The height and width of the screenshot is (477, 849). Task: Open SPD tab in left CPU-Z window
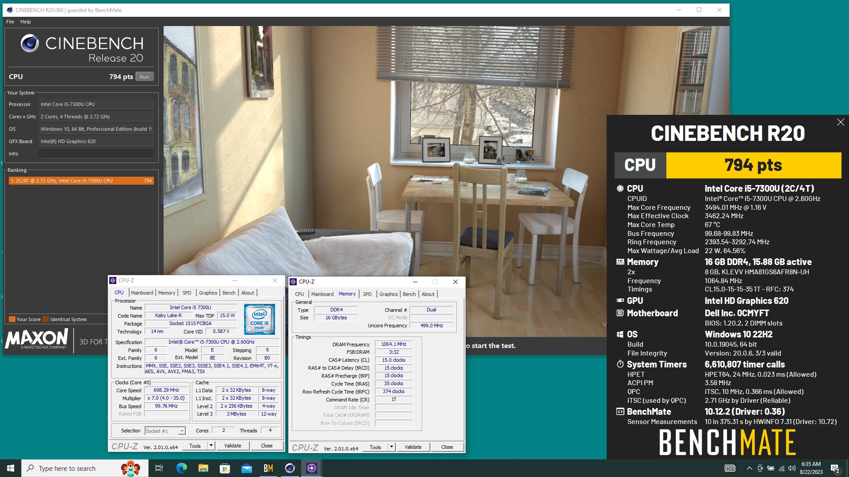(x=187, y=293)
